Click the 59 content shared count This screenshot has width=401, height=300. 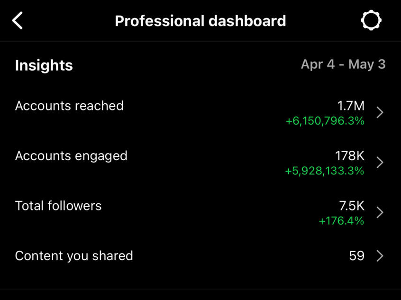click(356, 256)
